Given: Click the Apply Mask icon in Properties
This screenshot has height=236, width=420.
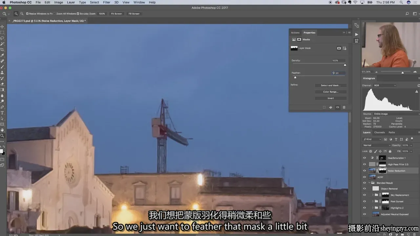Looking at the screenshot, I should pyautogui.click(x=331, y=107).
